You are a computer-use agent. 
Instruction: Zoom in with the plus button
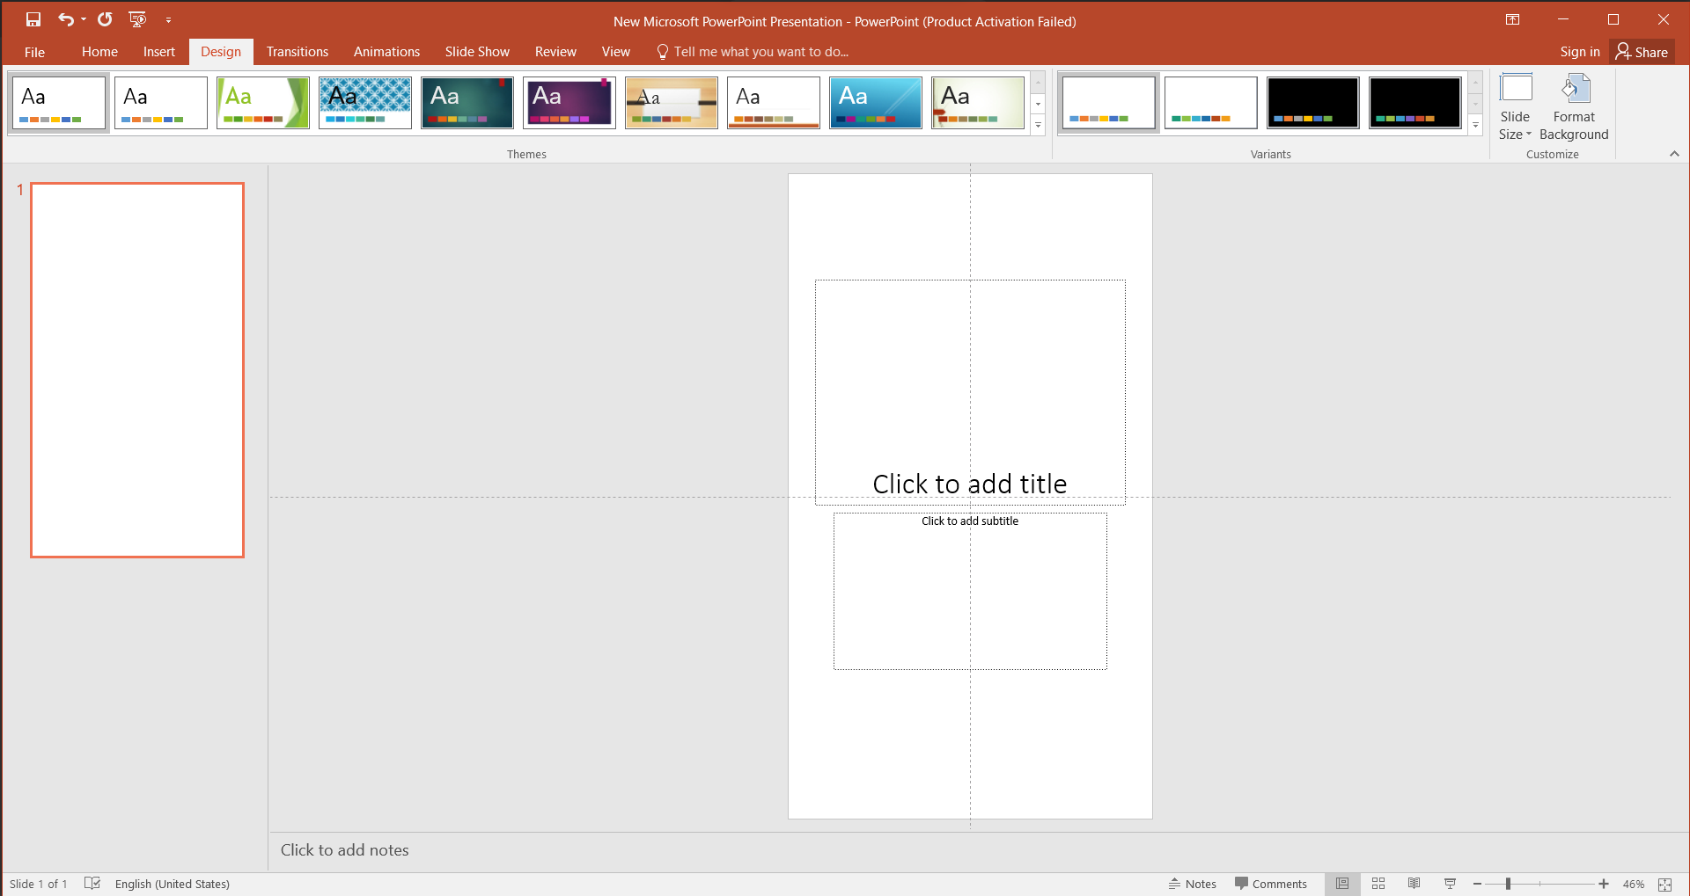coord(1604,884)
